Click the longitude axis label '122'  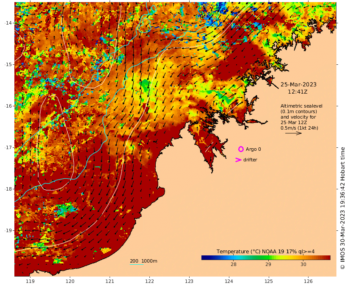pos(149,281)
